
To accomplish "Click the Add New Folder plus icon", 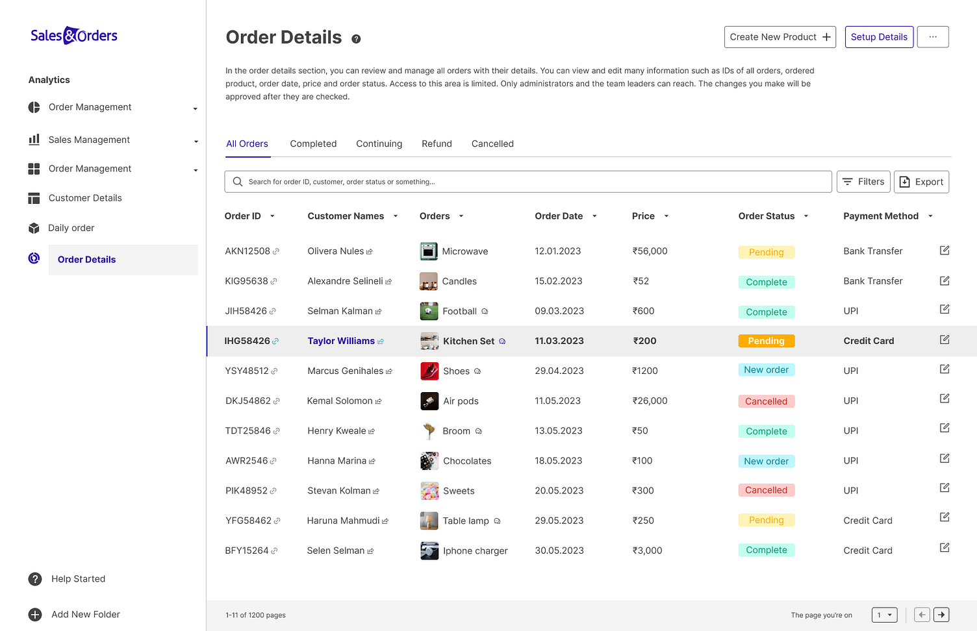I will tap(35, 615).
